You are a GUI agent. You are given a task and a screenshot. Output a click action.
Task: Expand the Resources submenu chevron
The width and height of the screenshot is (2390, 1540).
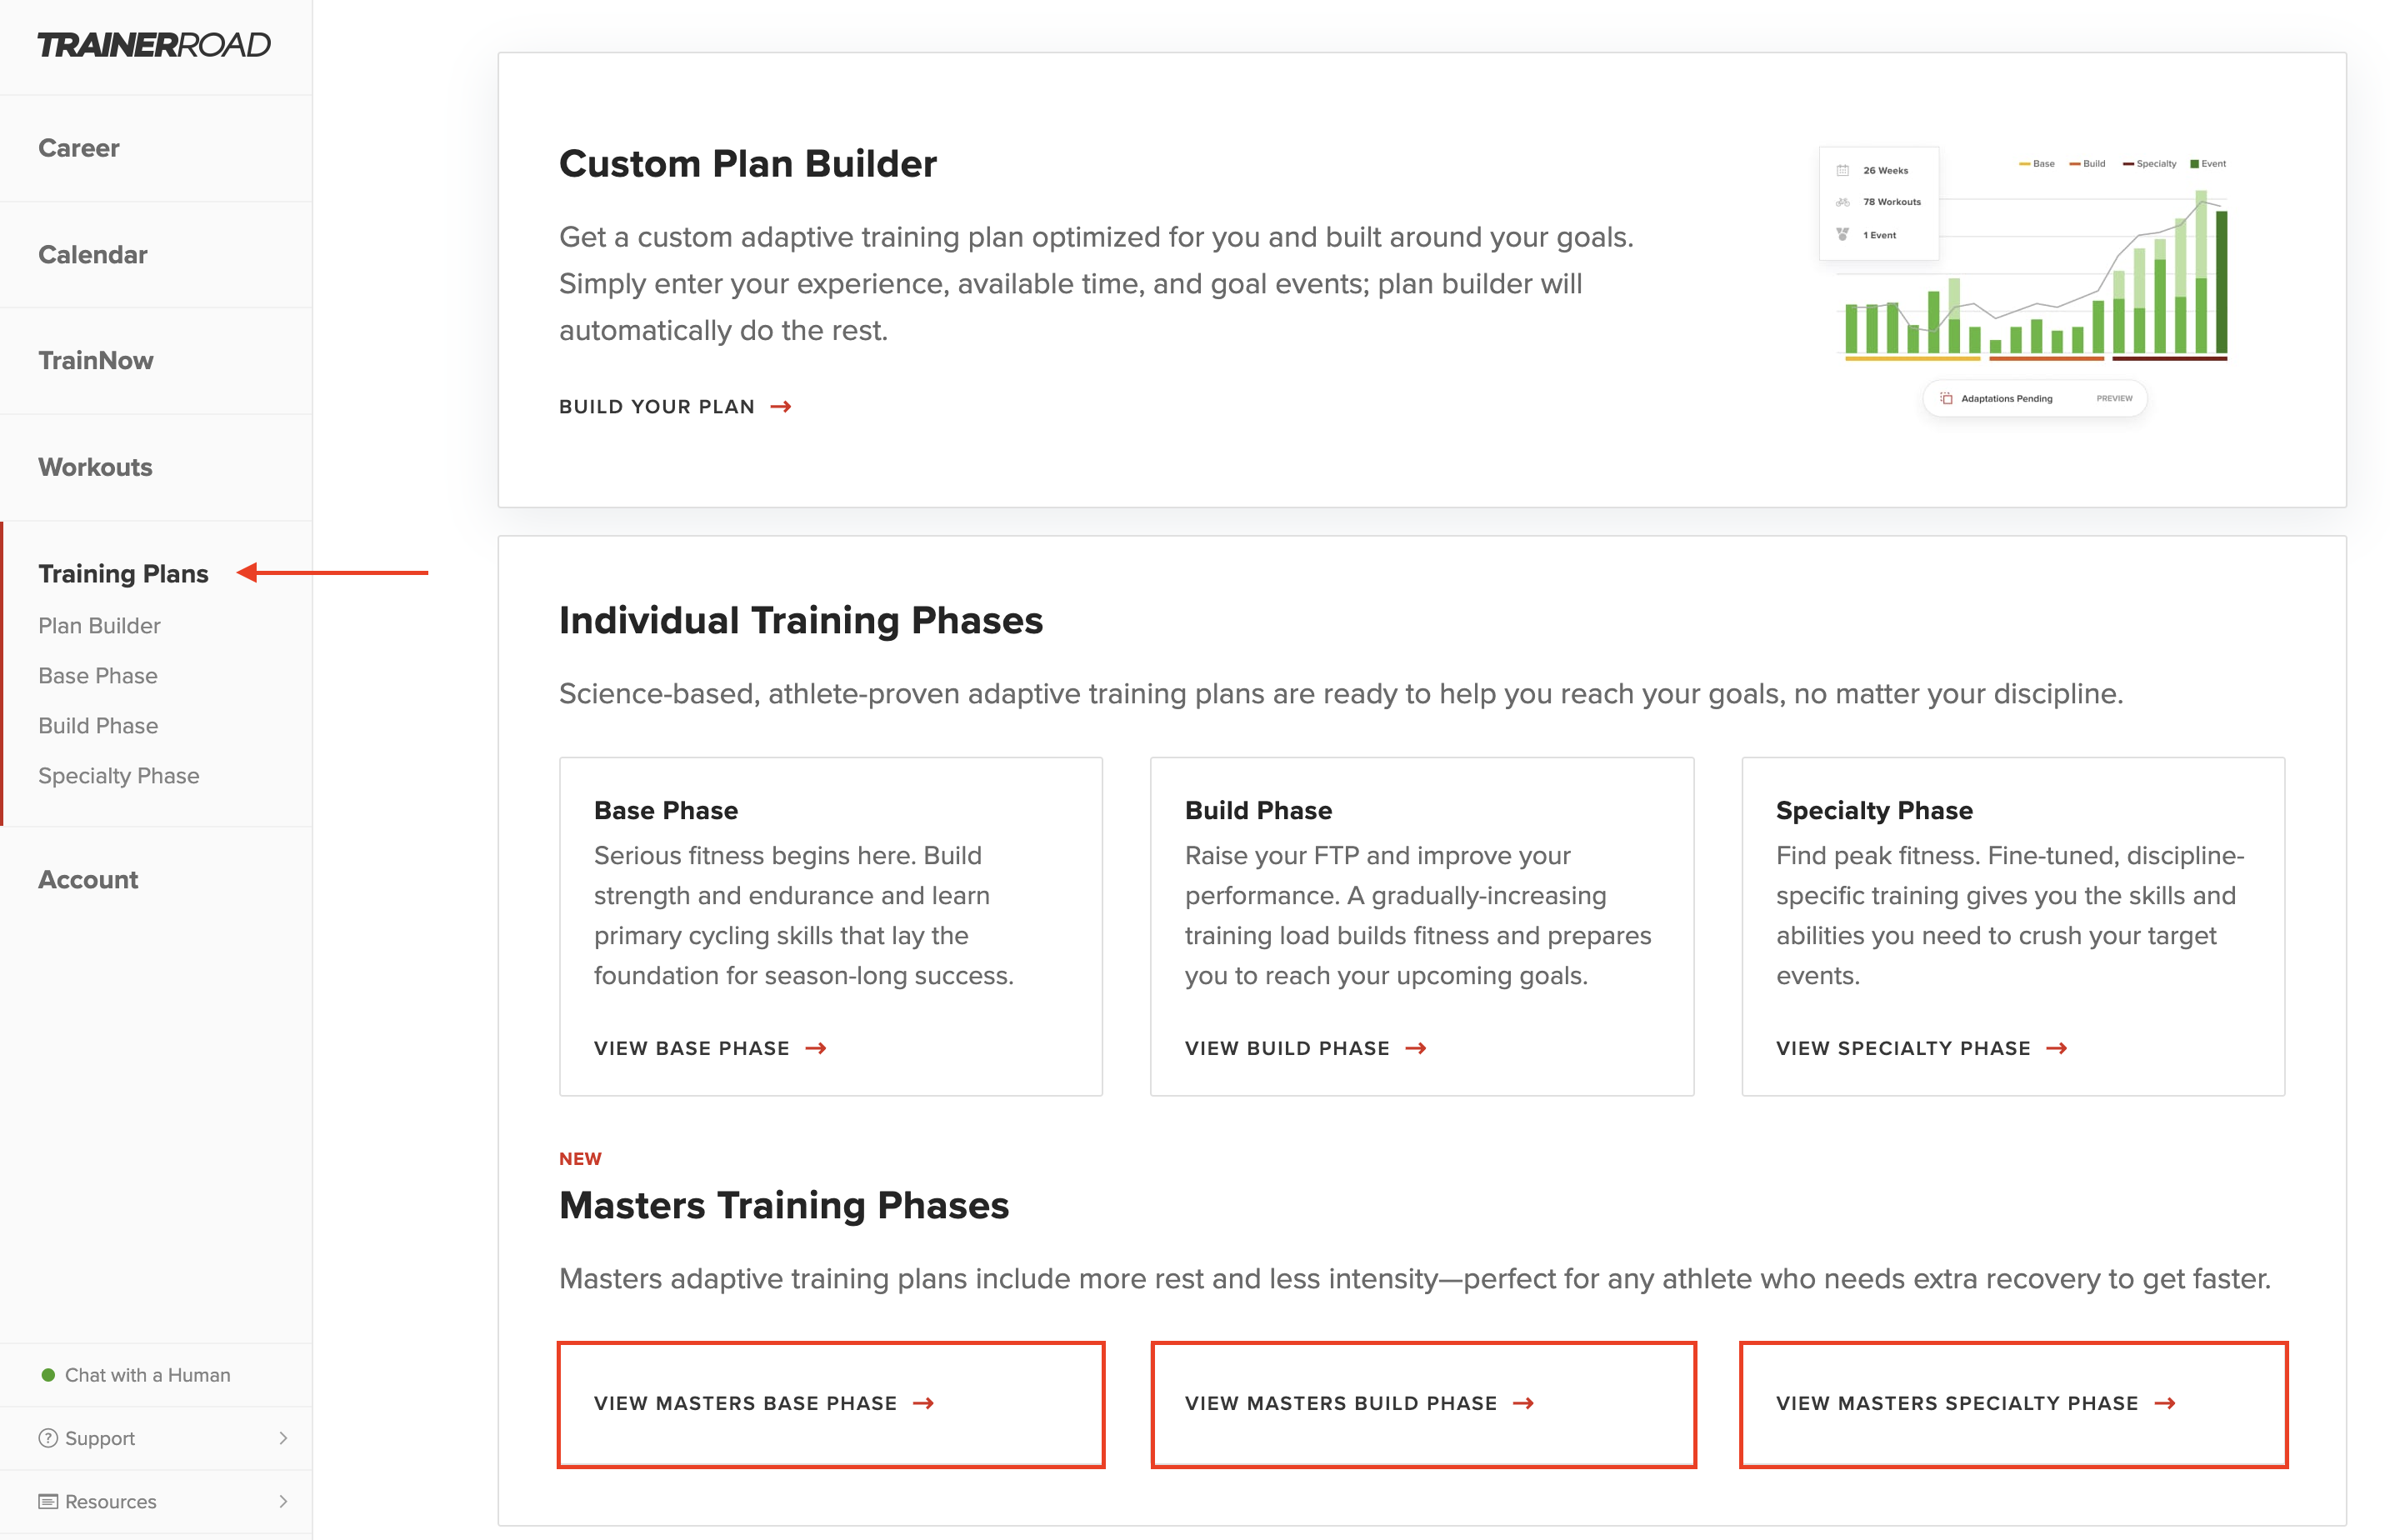(283, 1501)
